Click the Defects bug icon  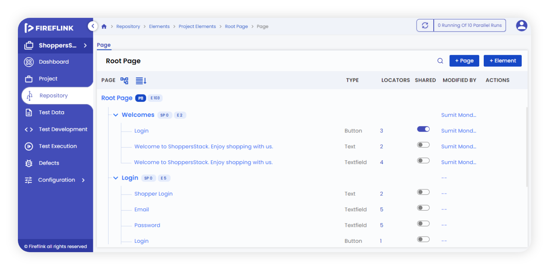[29, 163]
